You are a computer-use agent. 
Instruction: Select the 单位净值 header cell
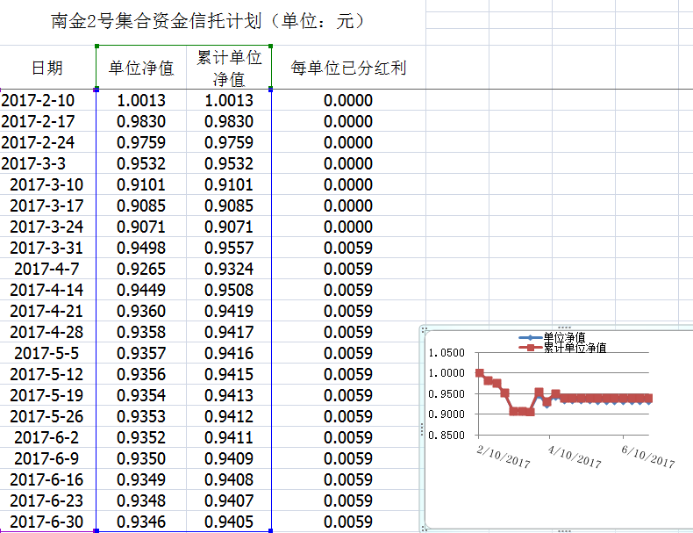coord(140,68)
